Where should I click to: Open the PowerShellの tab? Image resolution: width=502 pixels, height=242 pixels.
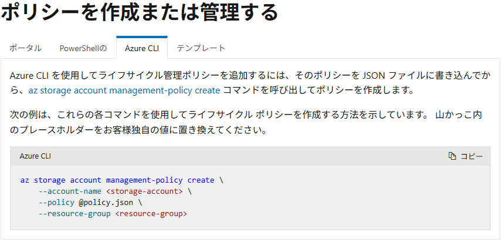pos(83,48)
